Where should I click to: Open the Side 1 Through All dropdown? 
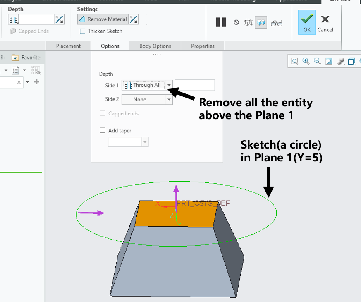point(169,85)
